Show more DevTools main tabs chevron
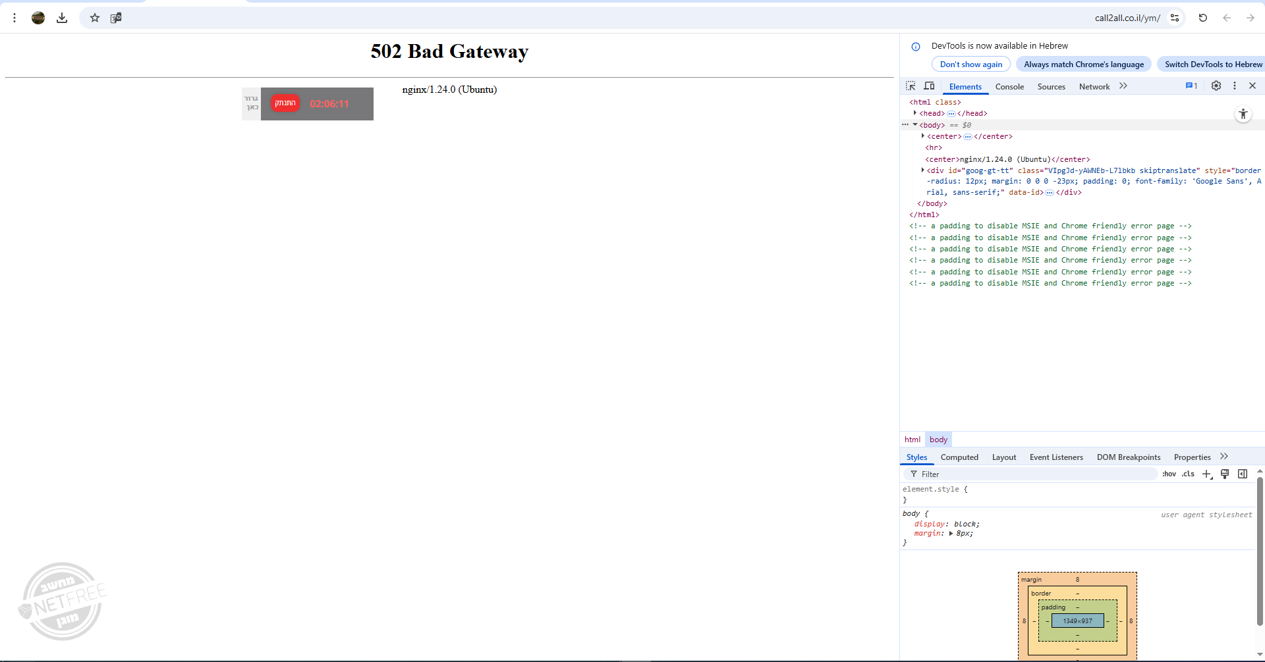 pos(1123,86)
